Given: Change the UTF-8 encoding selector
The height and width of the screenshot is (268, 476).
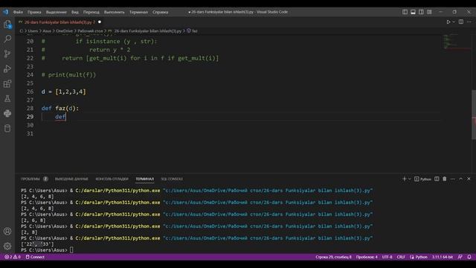Looking at the screenshot, I should 387,257.
